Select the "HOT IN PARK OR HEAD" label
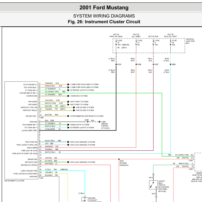 coord(116,35)
